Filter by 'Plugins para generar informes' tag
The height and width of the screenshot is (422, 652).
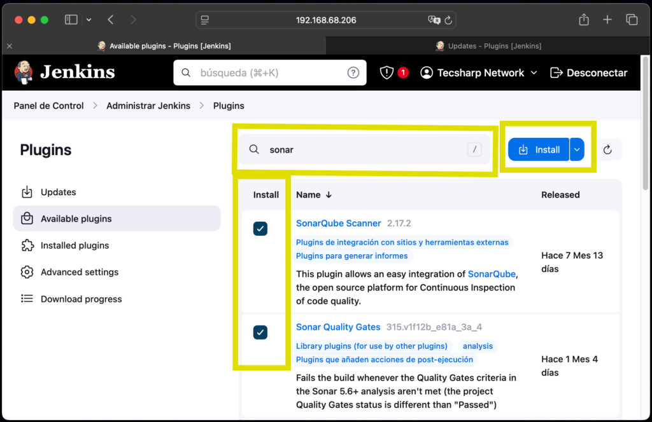point(351,255)
